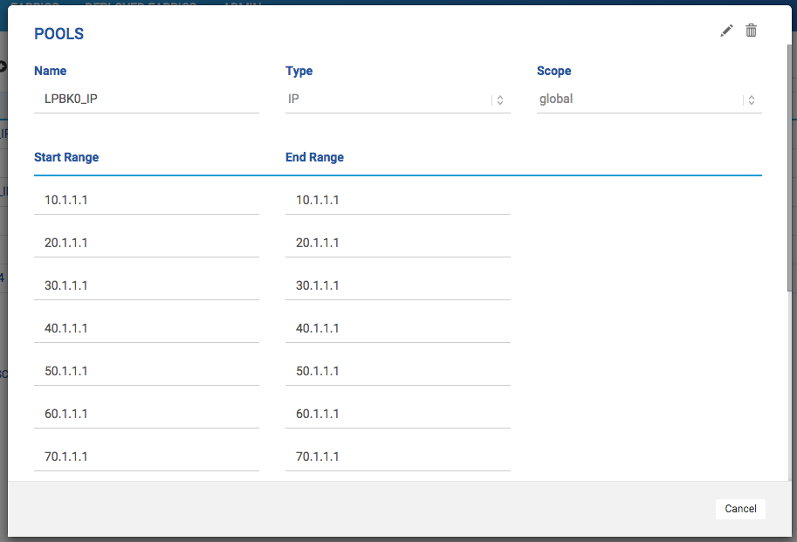Click the Start Range field with 30.1.1.1

coord(147,285)
